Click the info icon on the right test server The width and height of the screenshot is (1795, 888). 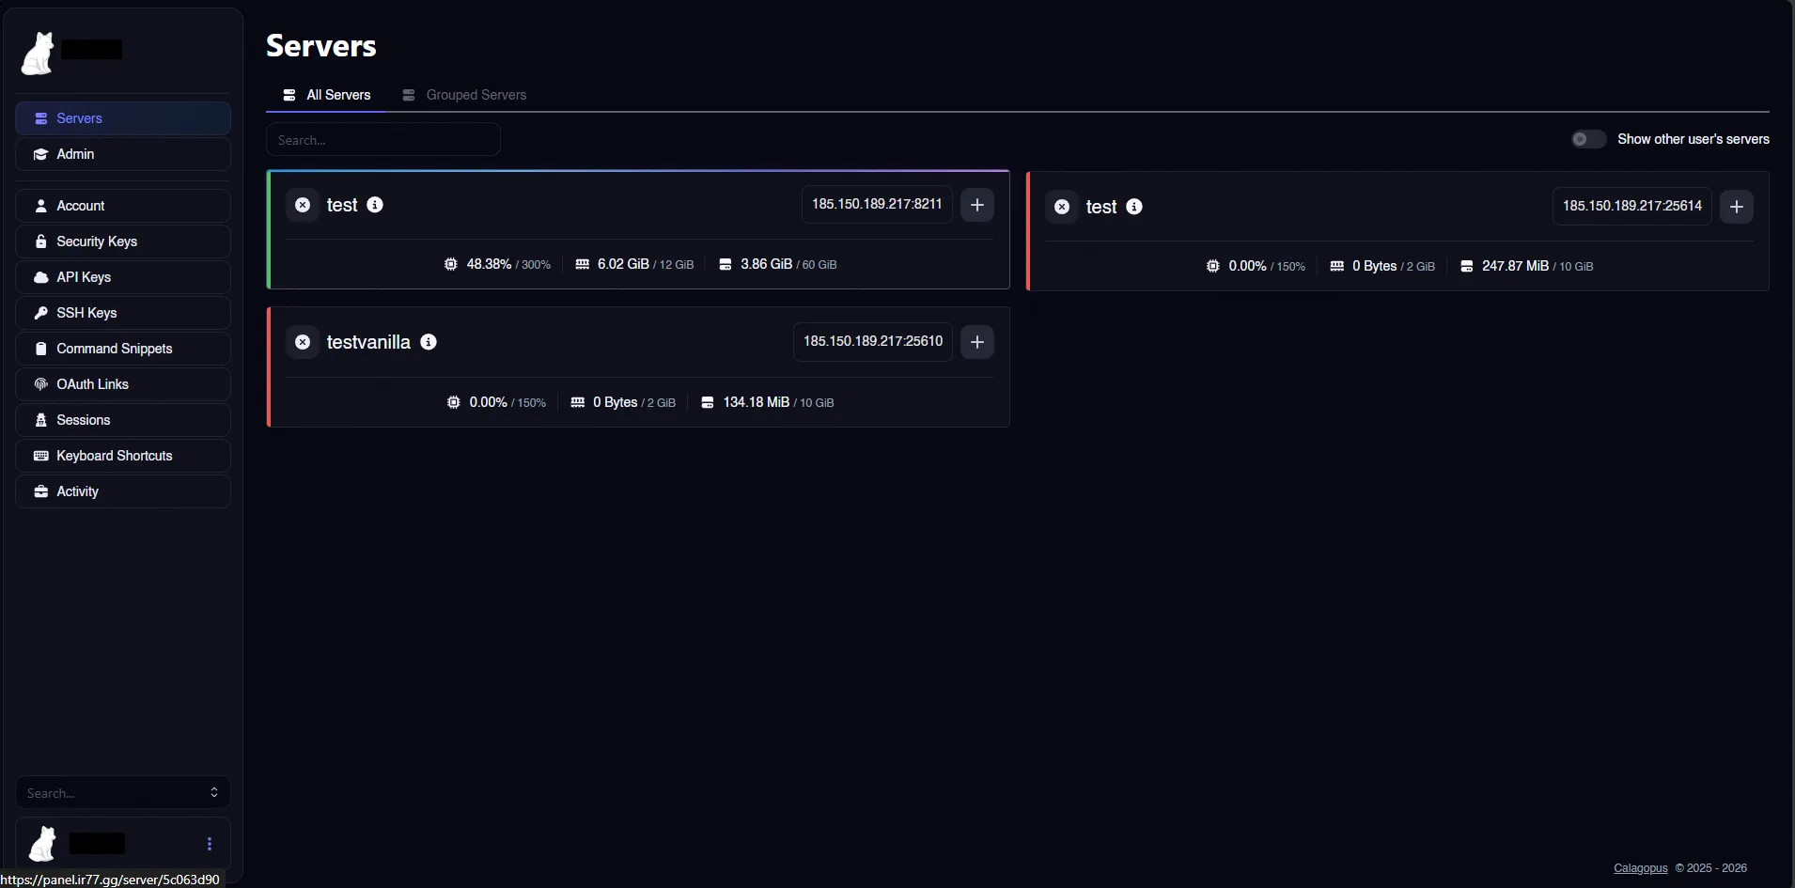pyautogui.click(x=1134, y=207)
